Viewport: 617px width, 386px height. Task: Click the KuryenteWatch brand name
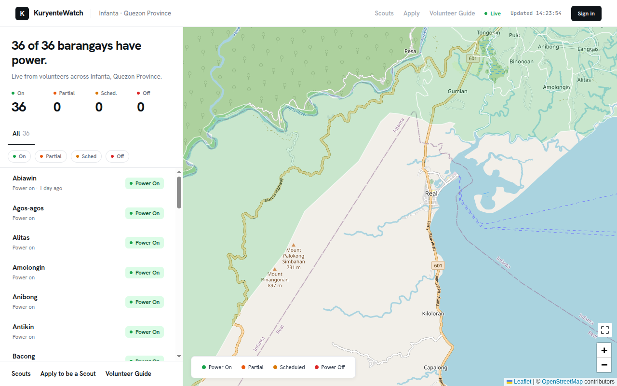click(x=58, y=14)
